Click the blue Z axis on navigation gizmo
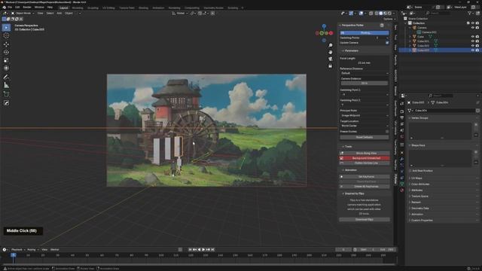Viewport: 482px width, 271px height. [324, 26]
